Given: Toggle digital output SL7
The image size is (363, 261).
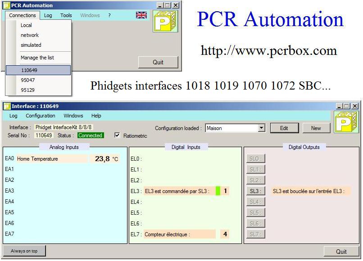Looking at the screenshot, I should pyautogui.click(x=255, y=234).
